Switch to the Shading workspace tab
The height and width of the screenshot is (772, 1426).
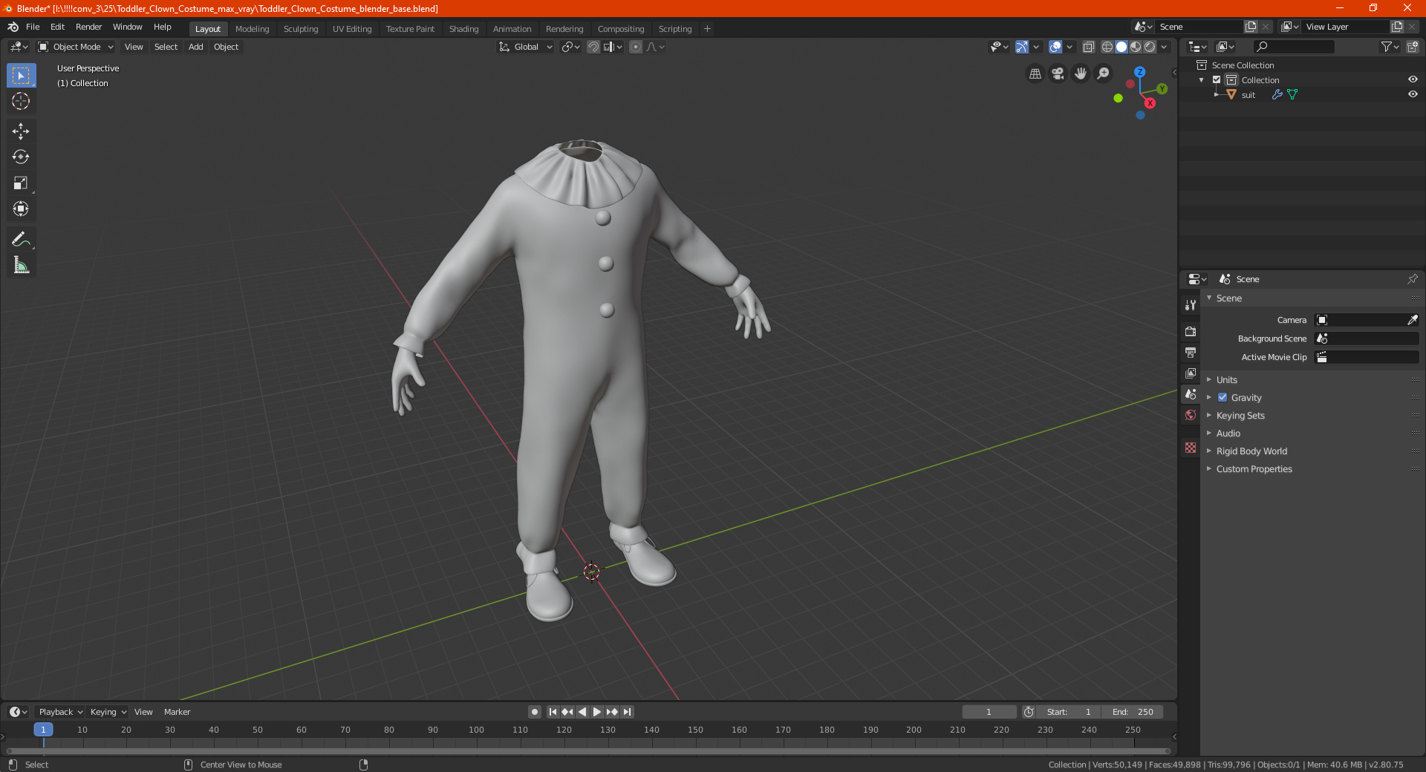pyautogui.click(x=463, y=29)
